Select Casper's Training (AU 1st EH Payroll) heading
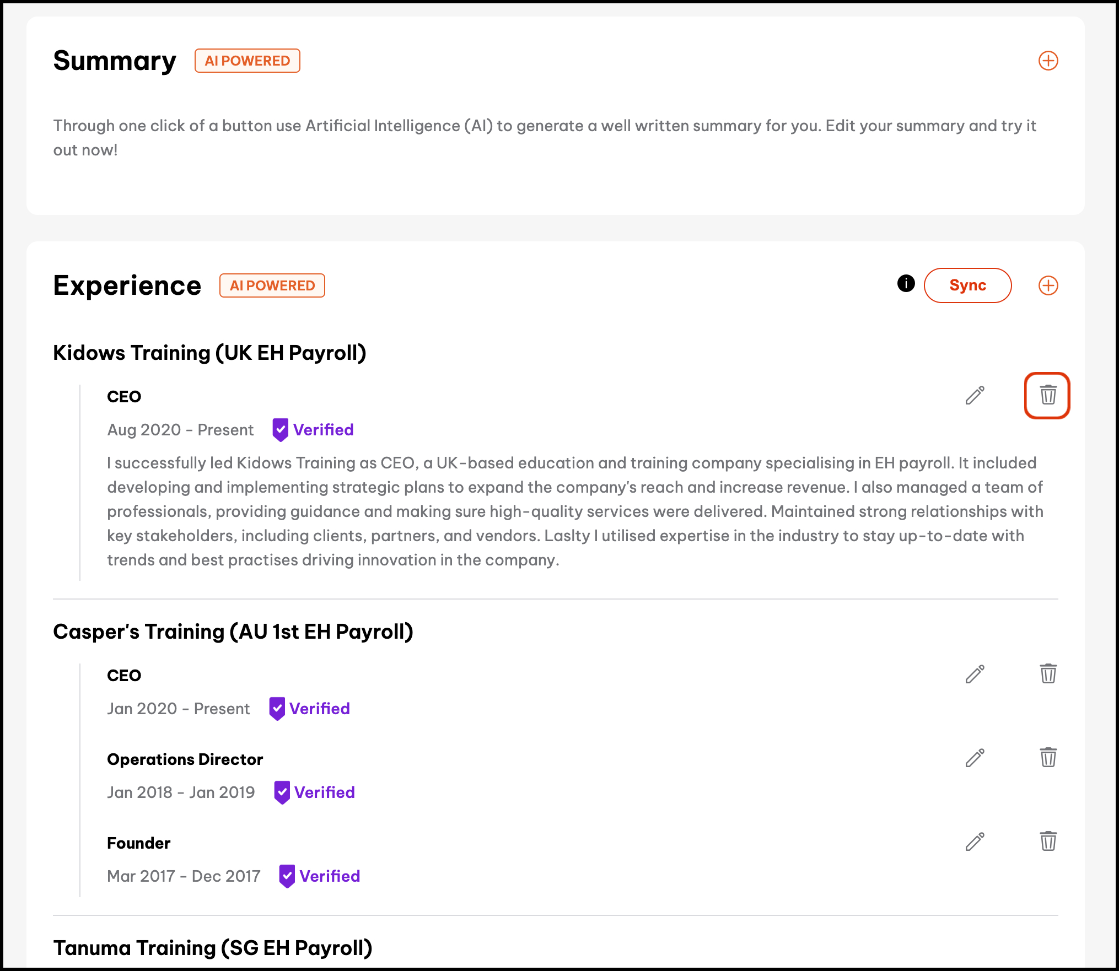 coord(233,632)
